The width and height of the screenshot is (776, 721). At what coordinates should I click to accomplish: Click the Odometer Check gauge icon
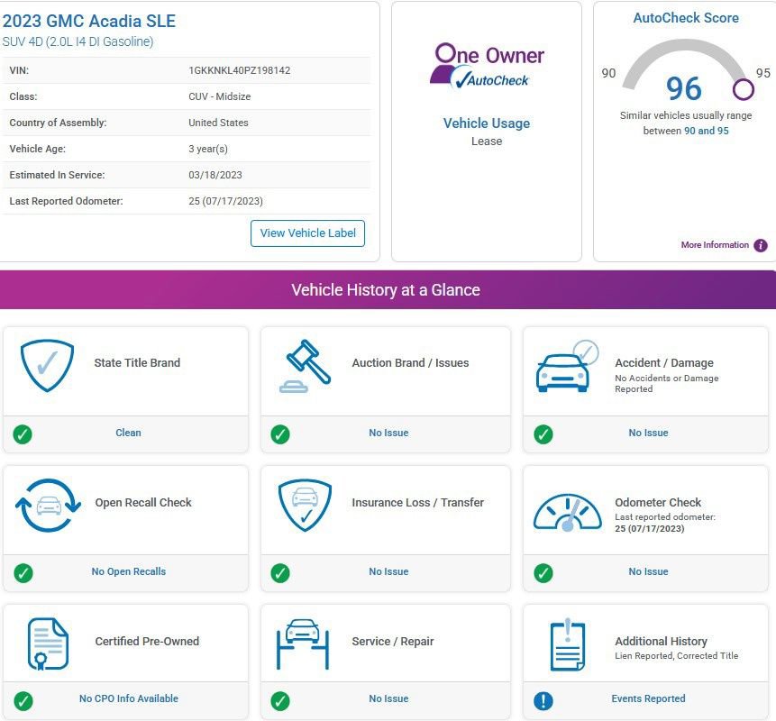point(568,512)
